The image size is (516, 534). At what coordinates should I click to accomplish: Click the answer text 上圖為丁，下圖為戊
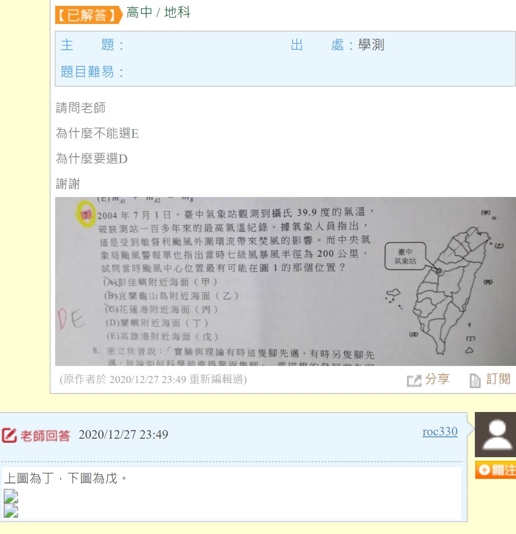tap(66, 478)
